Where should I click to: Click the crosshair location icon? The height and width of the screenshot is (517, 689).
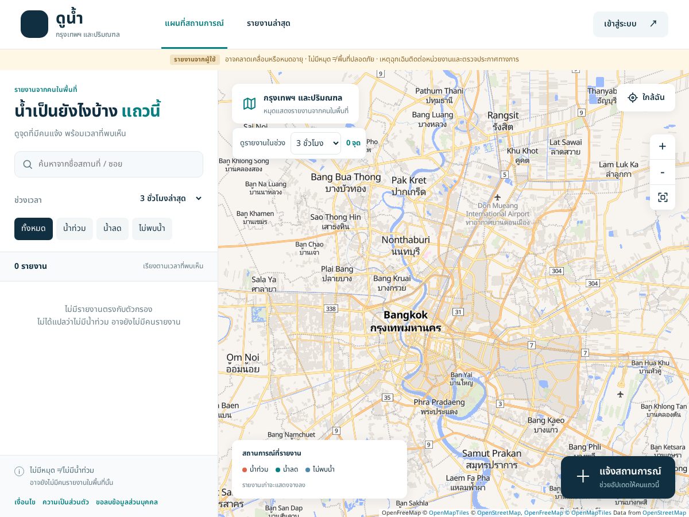click(x=633, y=98)
